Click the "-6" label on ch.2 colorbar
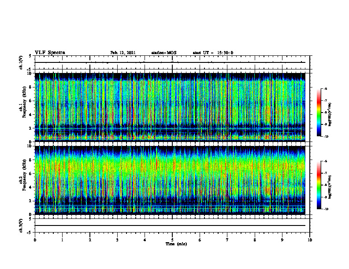This screenshot has width=349, height=269. pyautogui.click(x=325, y=161)
